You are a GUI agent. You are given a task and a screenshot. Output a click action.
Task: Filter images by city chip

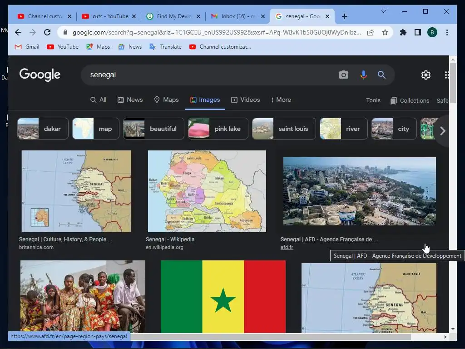(394, 129)
